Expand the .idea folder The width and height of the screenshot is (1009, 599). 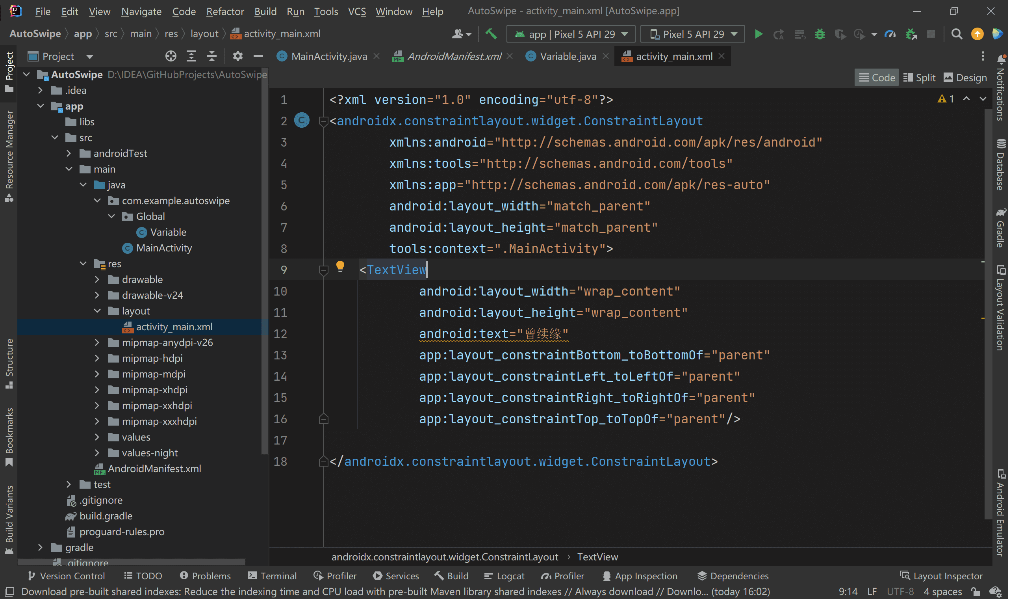click(40, 90)
